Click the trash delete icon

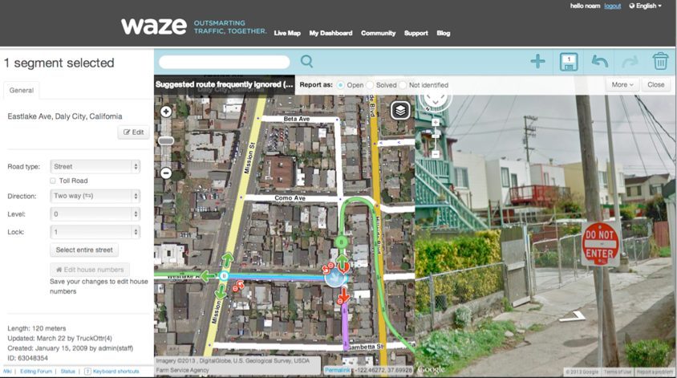660,62
